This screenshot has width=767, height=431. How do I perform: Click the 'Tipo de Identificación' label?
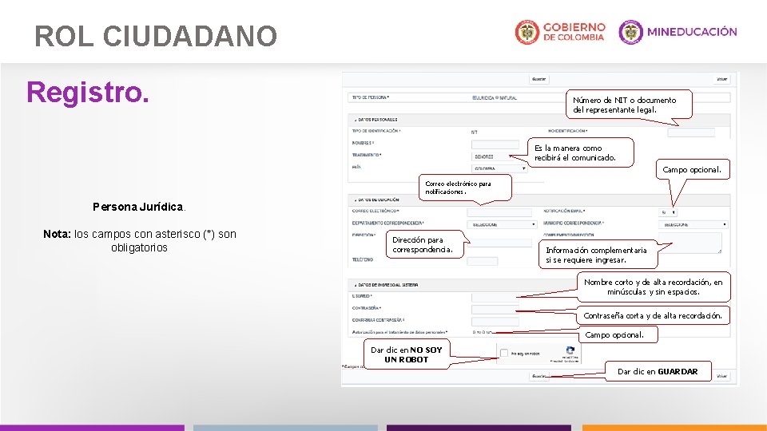(x=376, y=131)
